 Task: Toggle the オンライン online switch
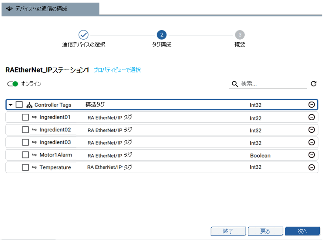(13, 84)
